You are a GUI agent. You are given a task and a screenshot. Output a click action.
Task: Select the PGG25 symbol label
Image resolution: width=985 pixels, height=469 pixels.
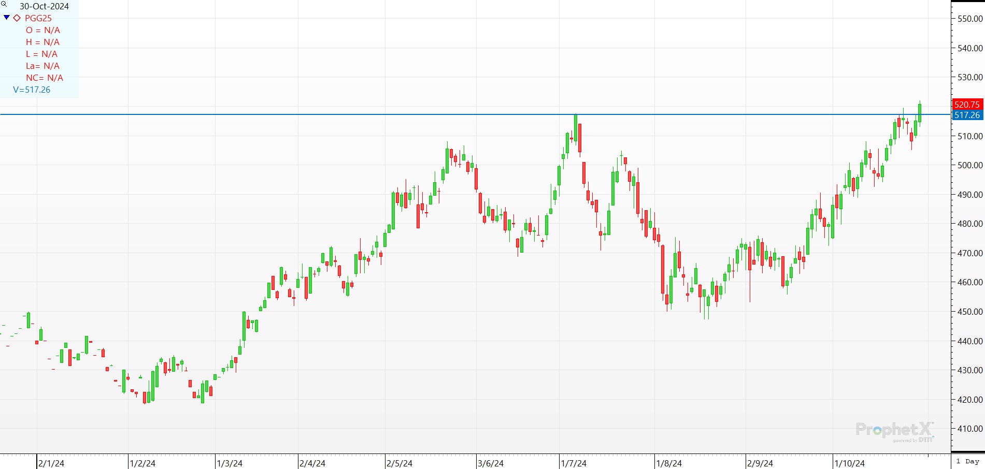pos(38,18)
